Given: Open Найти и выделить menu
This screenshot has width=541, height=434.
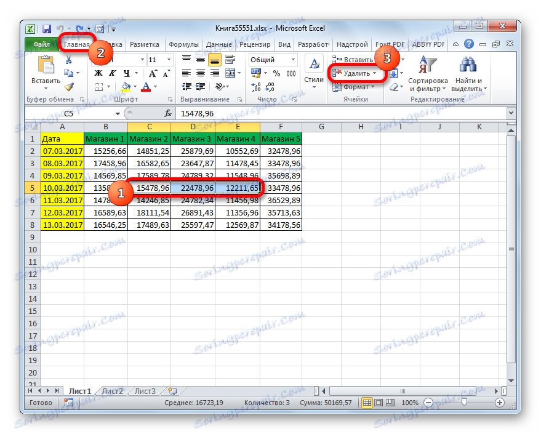Looking at the screenshot, I should point(468,74).
